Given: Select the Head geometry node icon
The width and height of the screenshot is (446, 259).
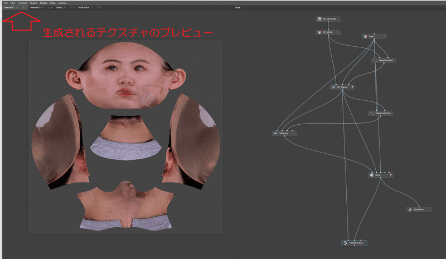Looking at the screenshot, I should (x=366, y=36).
